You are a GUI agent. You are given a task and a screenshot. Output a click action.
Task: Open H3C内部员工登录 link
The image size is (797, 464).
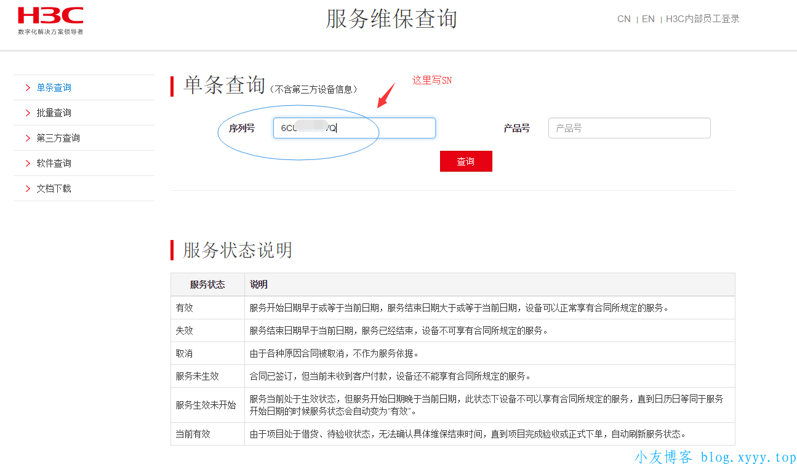[702, 19]
